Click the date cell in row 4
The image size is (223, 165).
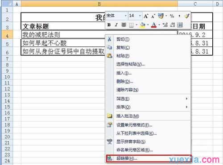195,35
